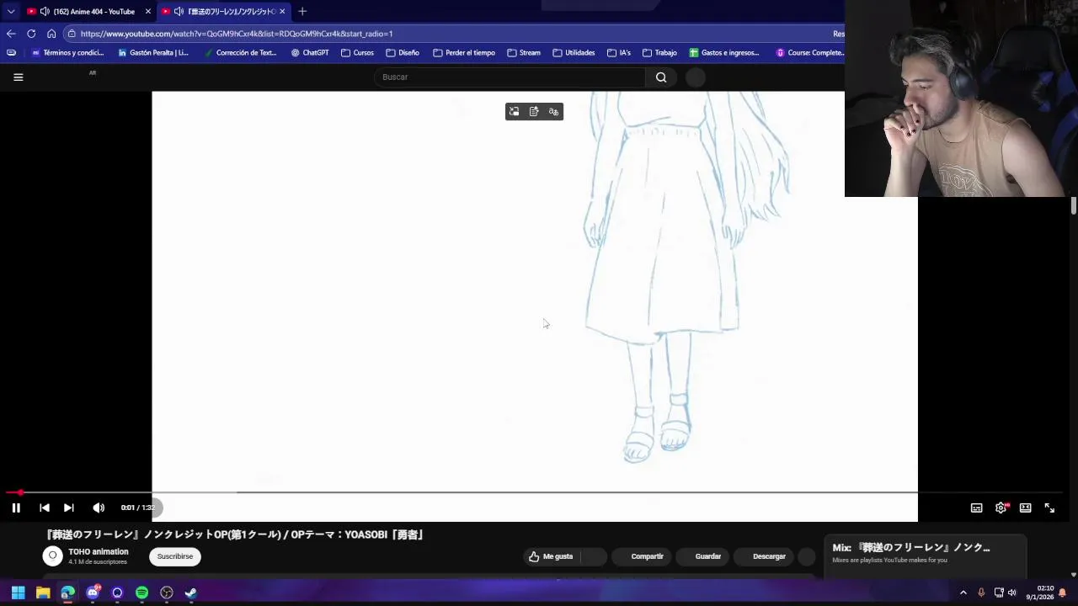Expand the Stream bookmark folder
This screenshot has height=606, width=1078.
pos(524,52)
